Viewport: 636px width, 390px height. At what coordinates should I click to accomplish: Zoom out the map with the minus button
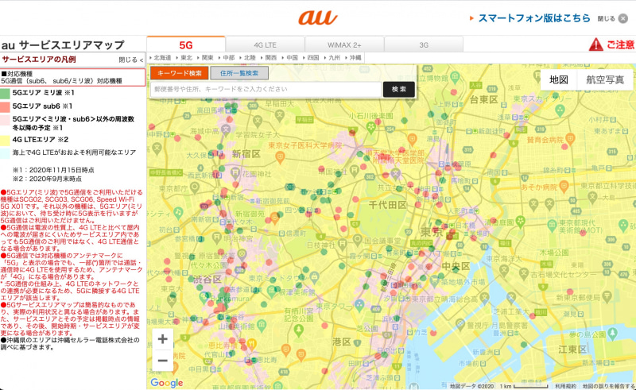pos(163,361)
